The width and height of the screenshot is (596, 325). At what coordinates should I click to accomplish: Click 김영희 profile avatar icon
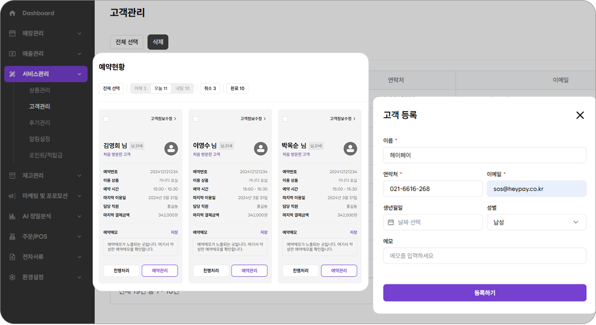(171, 149)
